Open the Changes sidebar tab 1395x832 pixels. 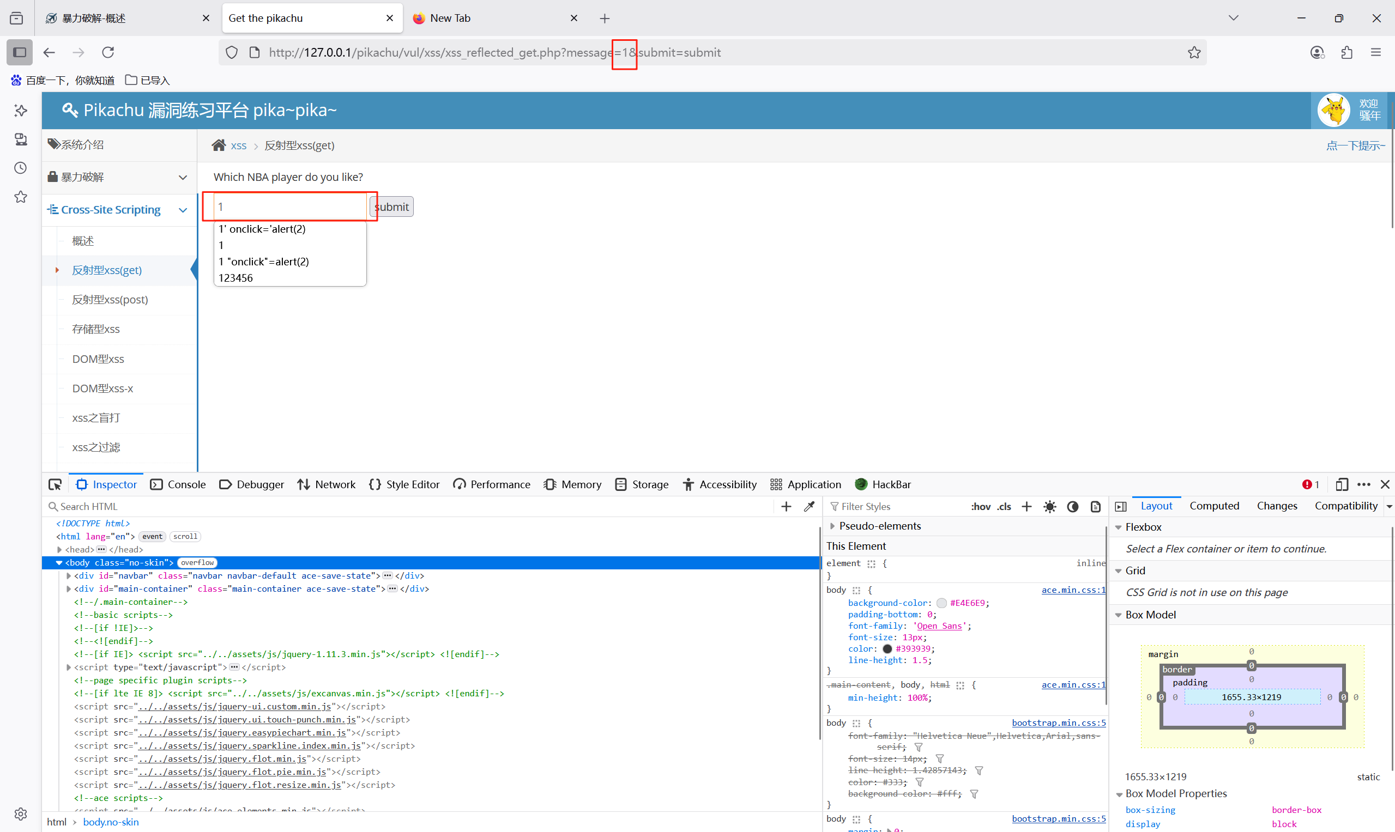(1277, 506)
